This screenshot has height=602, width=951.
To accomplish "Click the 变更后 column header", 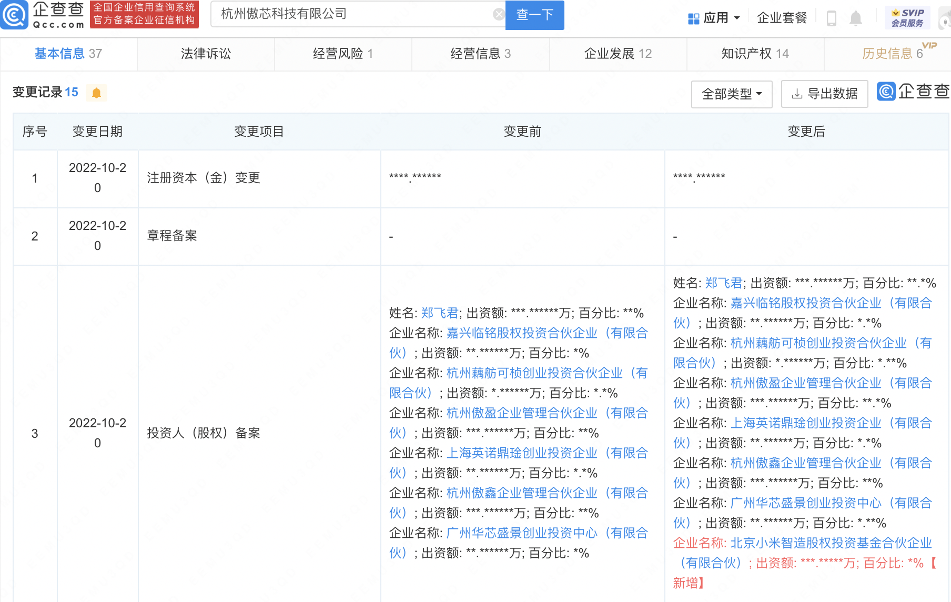I will 806,132.
